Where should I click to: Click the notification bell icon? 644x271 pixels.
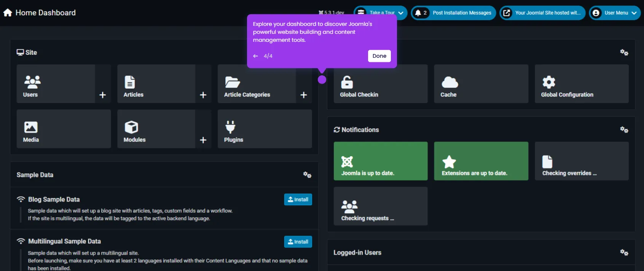pyautogui.click(x=418, y=13)
